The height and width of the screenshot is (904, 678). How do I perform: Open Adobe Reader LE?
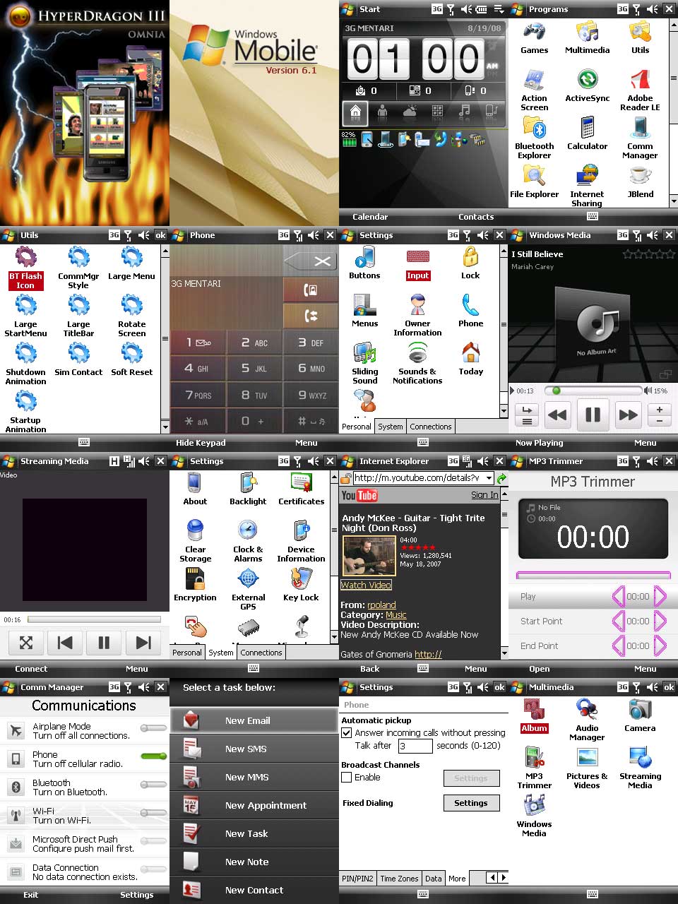640,90
